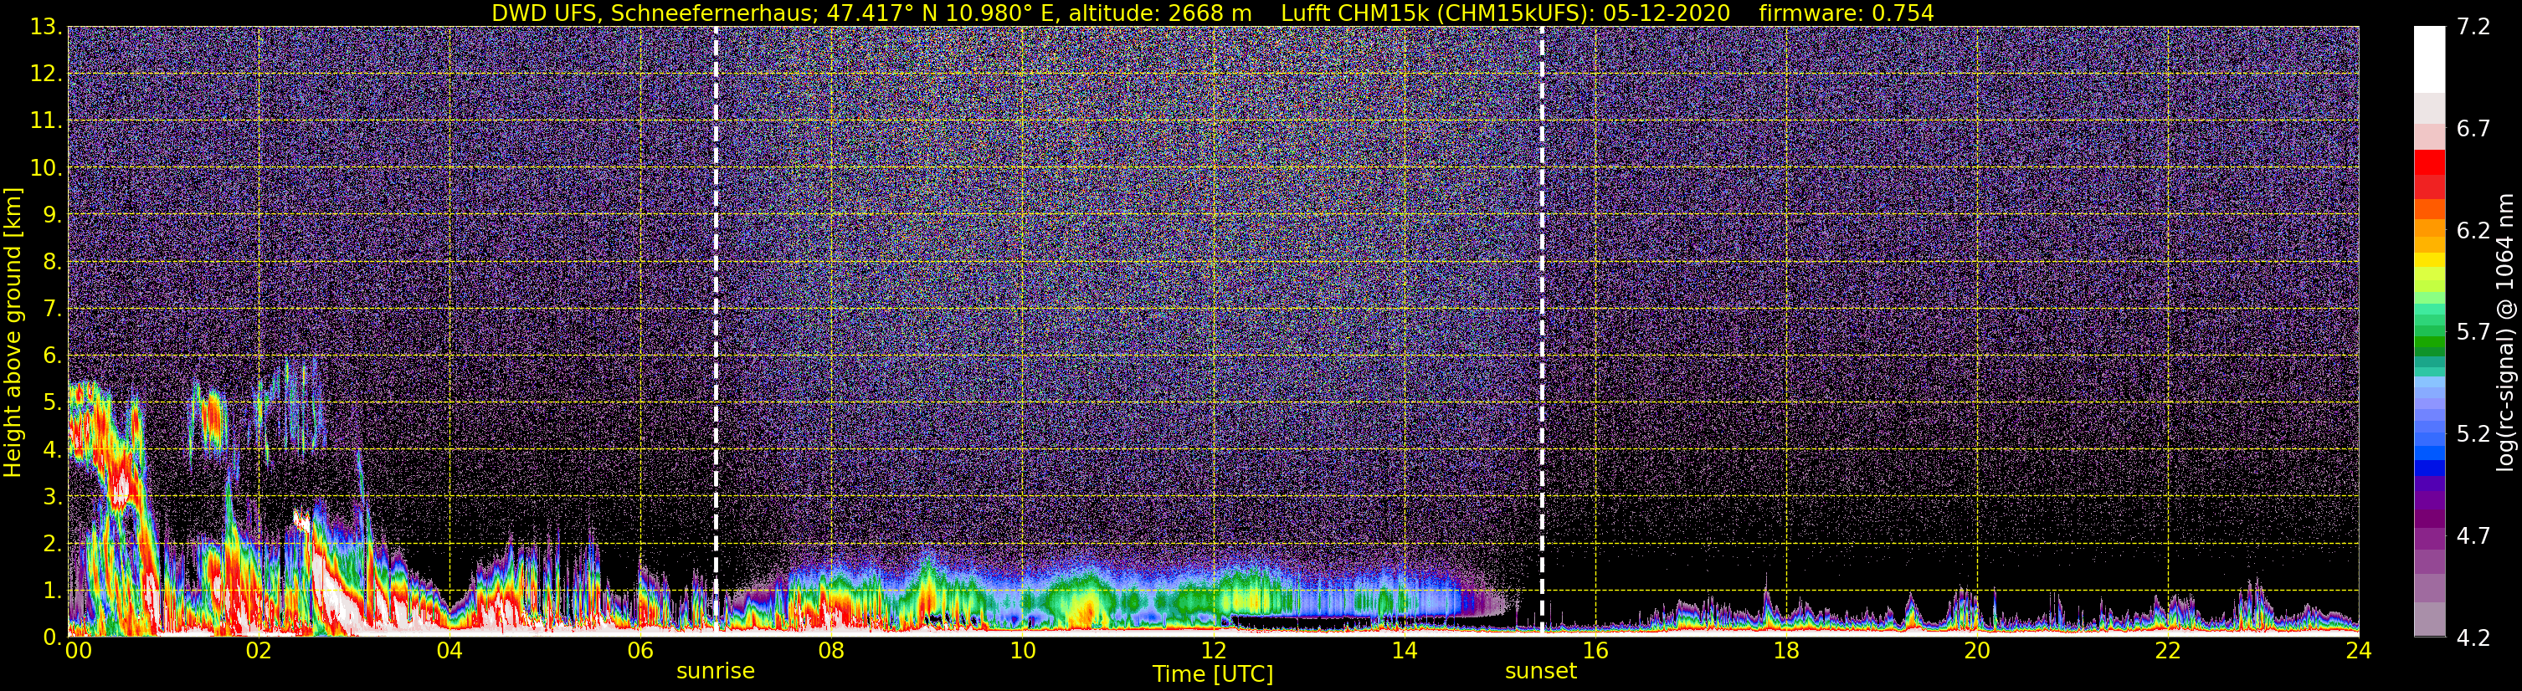Click the '00' time tick label

point(77,651)
